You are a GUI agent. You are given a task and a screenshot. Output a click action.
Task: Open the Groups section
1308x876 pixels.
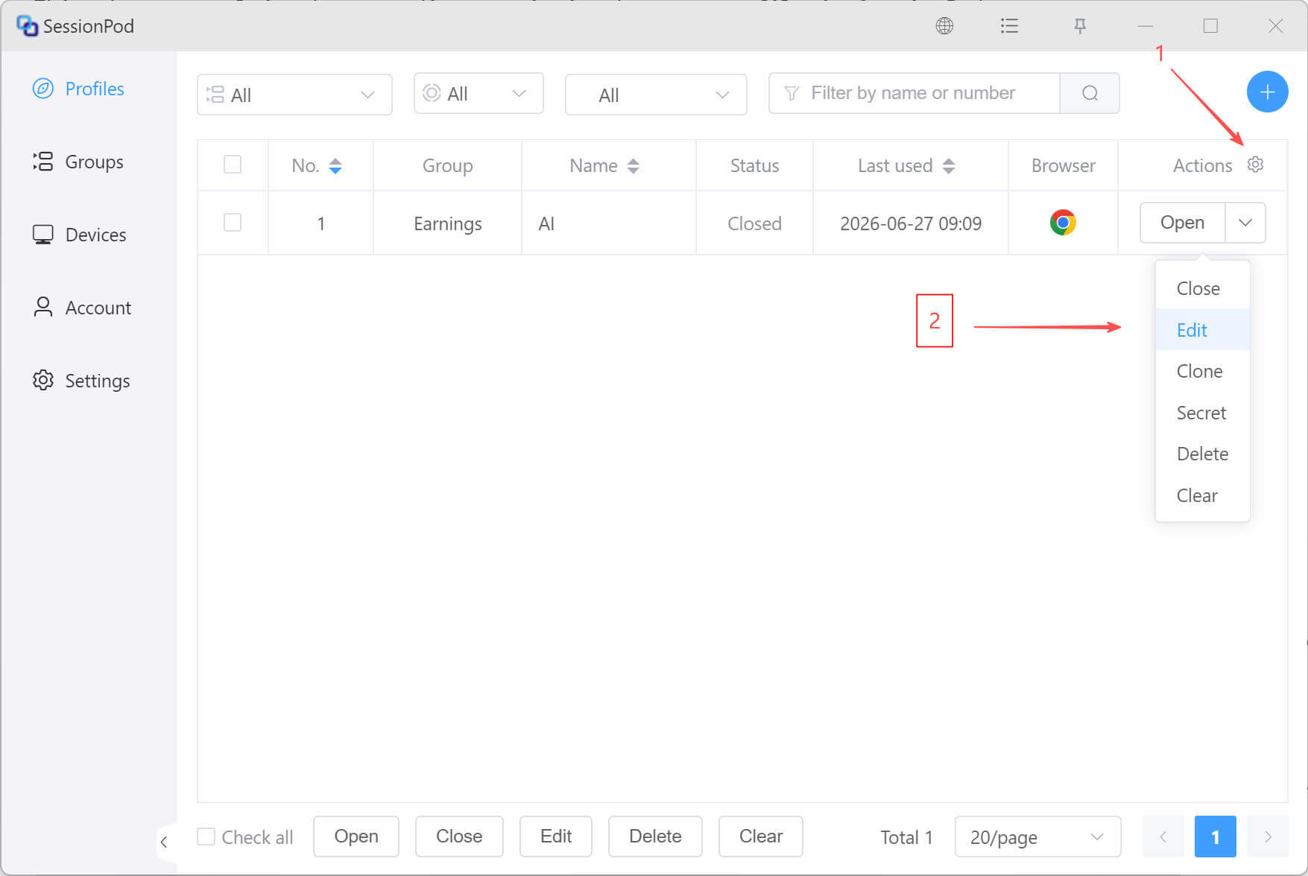78,162
